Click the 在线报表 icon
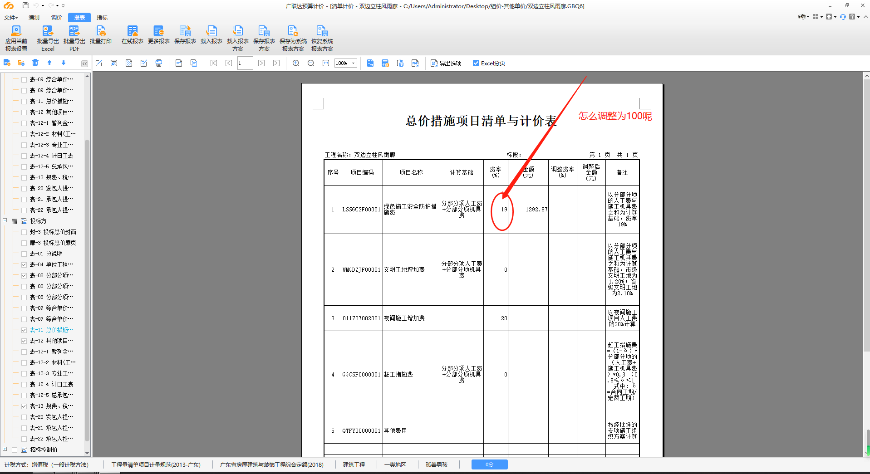Screen dimensions: 870x474 [132, 35]
